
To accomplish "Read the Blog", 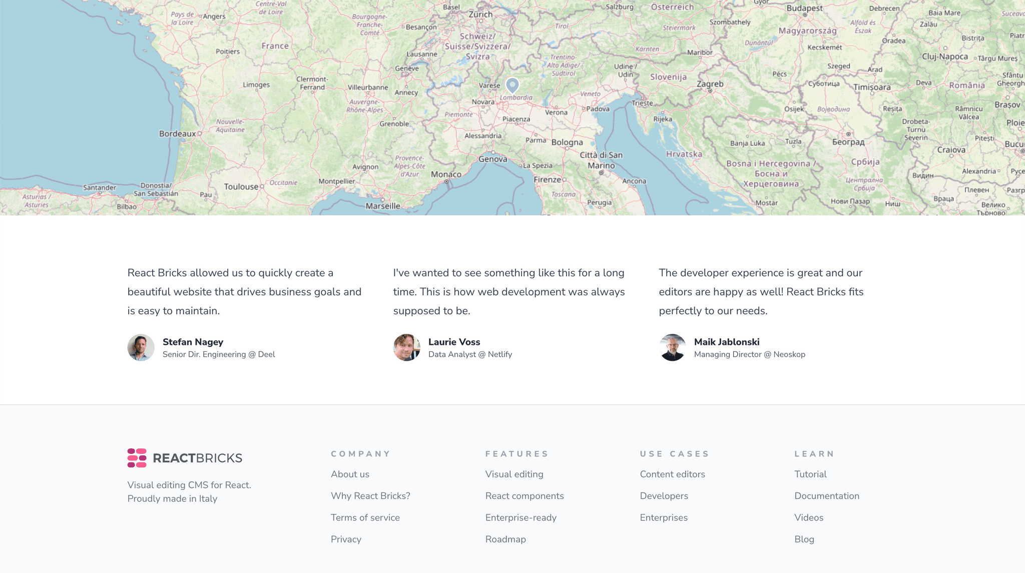I will tap(804, 539).
